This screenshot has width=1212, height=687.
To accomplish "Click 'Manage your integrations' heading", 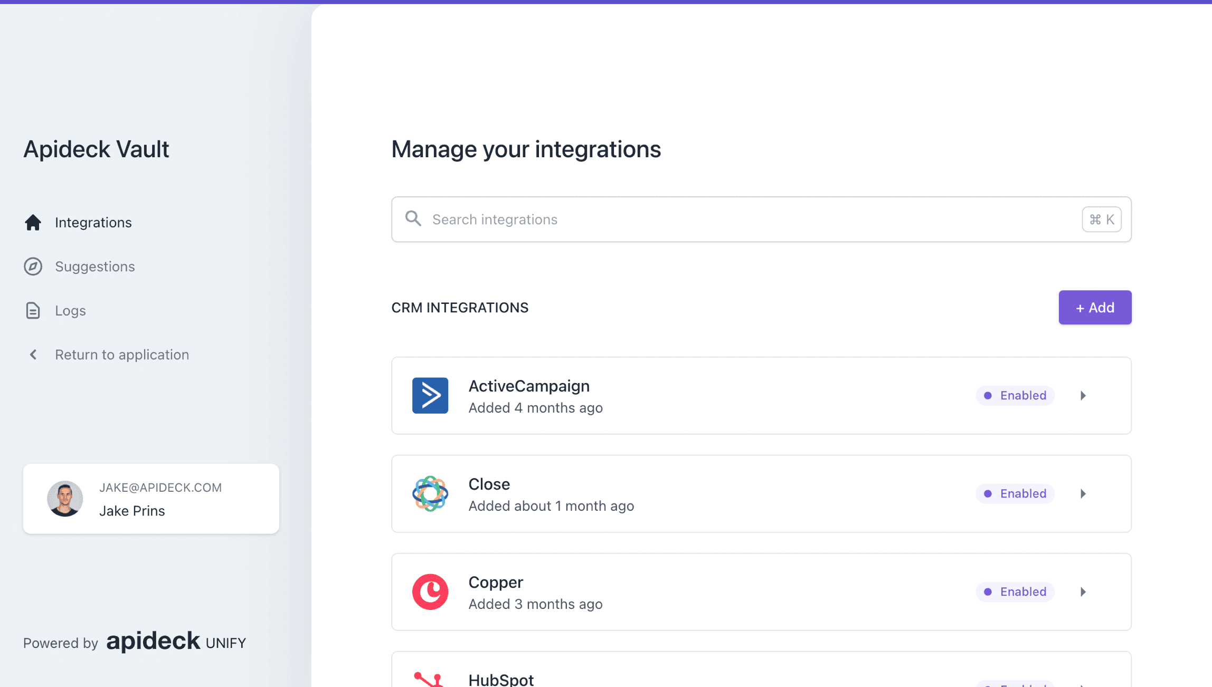I will tap(526, 149).
